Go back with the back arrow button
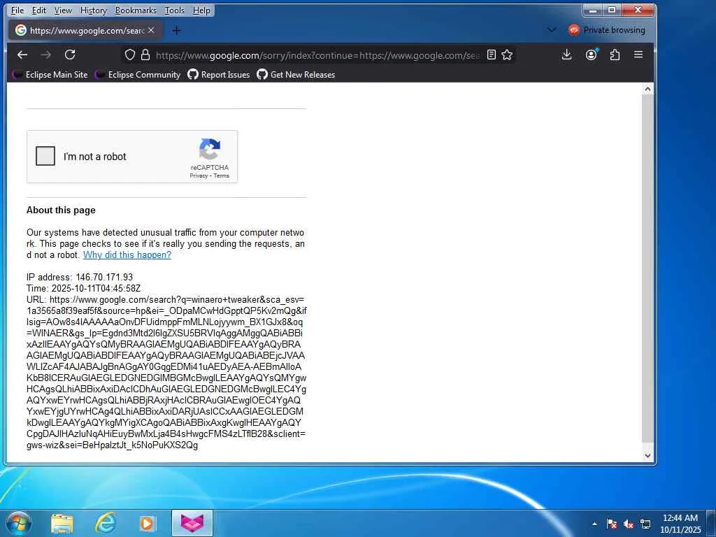Image resolution: width=716 pixels, height=537 pixels. [22, 55]
